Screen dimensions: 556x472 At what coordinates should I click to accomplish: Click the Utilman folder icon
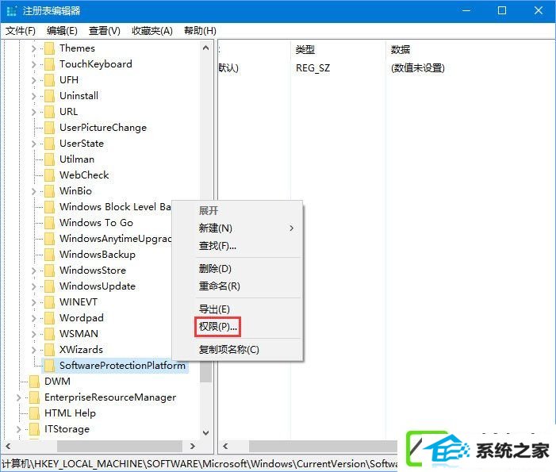click(49, 159)
